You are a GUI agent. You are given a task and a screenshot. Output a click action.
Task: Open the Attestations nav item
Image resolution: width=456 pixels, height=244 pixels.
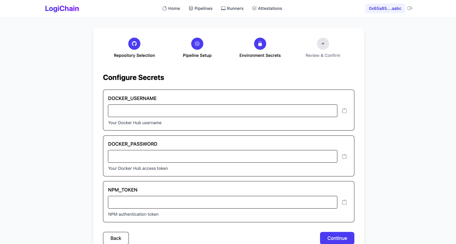pos(267,9)
